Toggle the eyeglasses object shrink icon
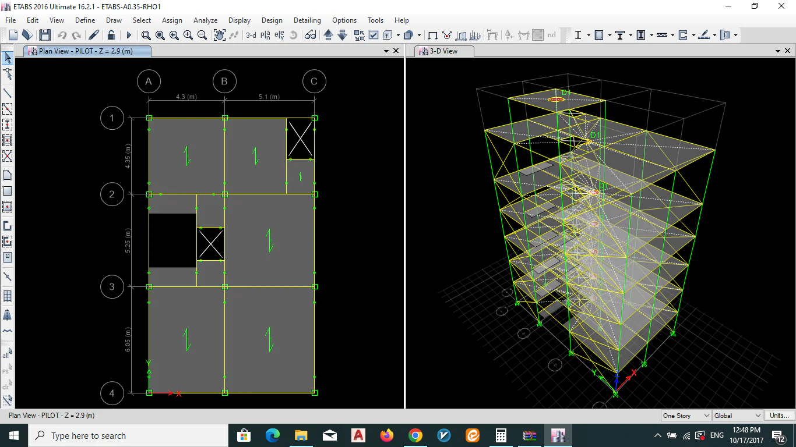The image size is (796, 447). 311,35
